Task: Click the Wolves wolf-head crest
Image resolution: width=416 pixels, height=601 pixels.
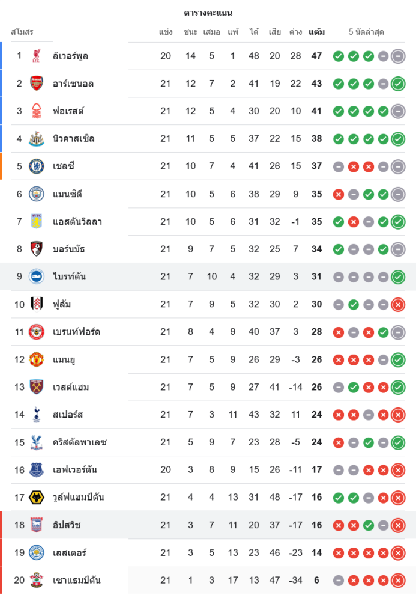Action: point(37,497)
